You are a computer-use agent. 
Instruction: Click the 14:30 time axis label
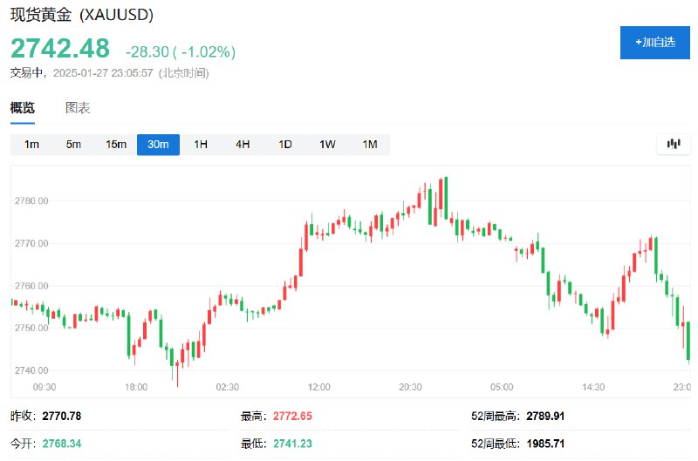coord(593,387)
